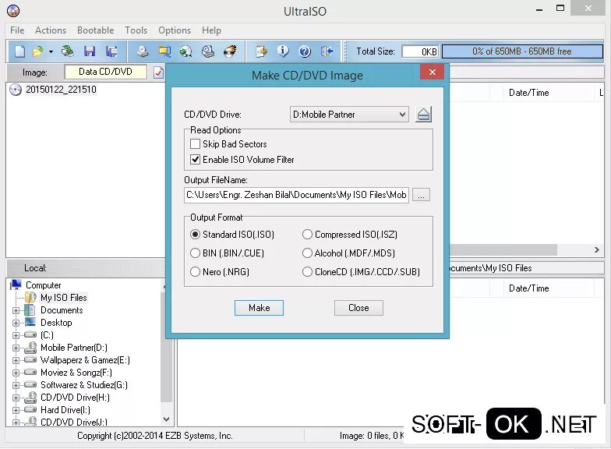The image size is (611, 449).
Task: Click the Data CD/DVD image type button
Action: coord(106,72)
